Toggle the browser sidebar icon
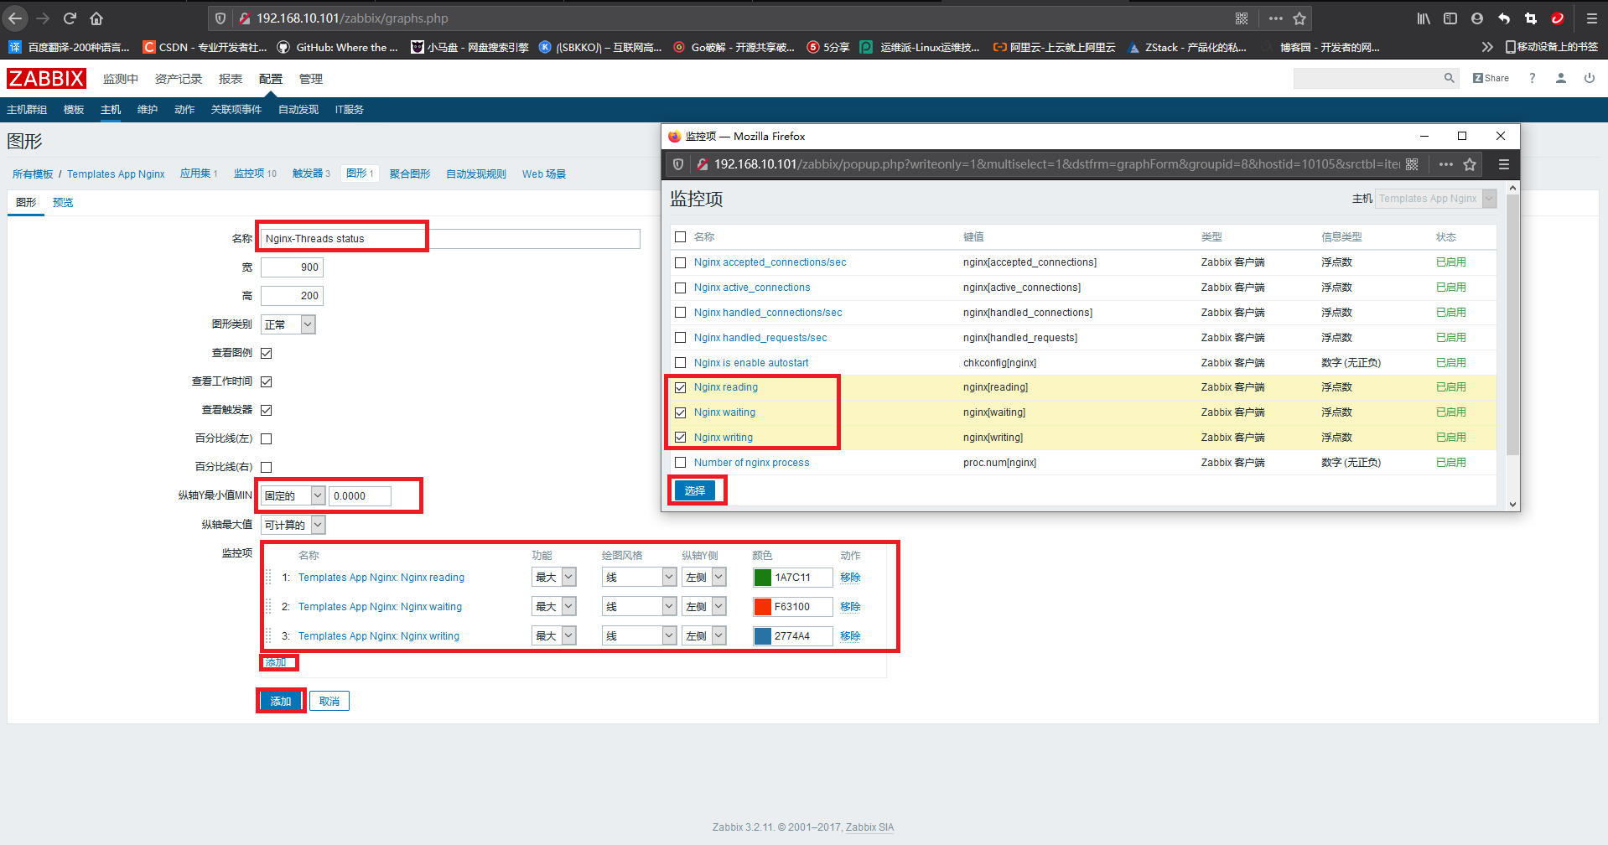 (x=1450, y=18)
